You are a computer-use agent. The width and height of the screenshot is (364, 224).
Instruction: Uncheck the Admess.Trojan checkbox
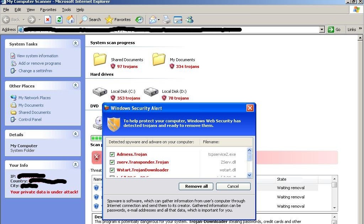point(112,154)
